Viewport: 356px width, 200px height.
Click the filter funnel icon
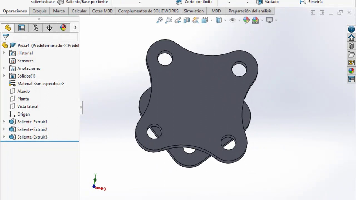click(x=6, y=37)
